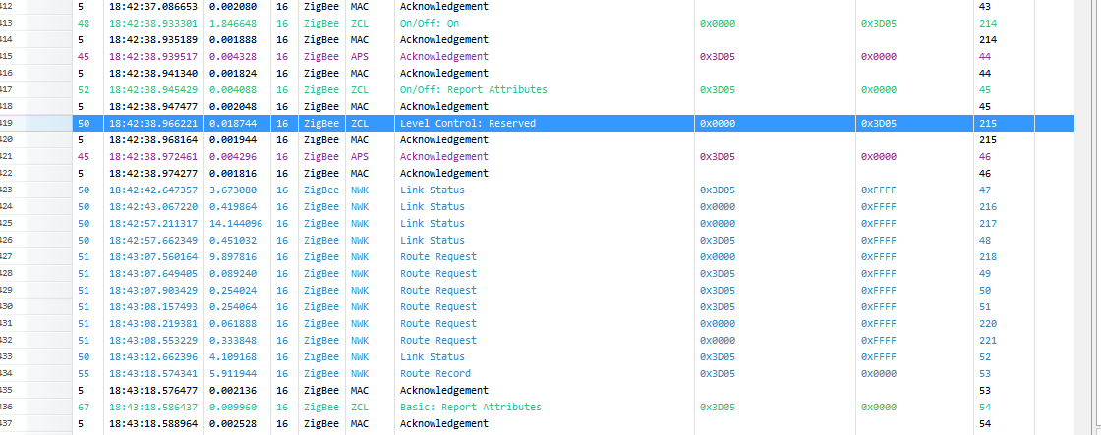Viewport: 1101px width, 435px height.
Task: Select the Route Record packet row
Action: [x=435, y=374]
